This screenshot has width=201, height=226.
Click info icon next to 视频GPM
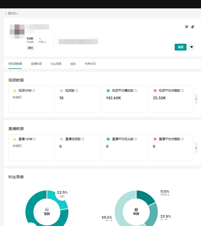(x=34, y=91)
